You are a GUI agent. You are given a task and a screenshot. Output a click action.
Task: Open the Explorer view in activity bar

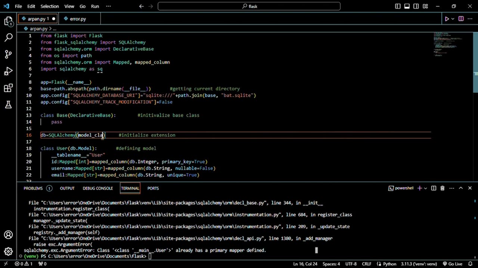pos(9,21)
